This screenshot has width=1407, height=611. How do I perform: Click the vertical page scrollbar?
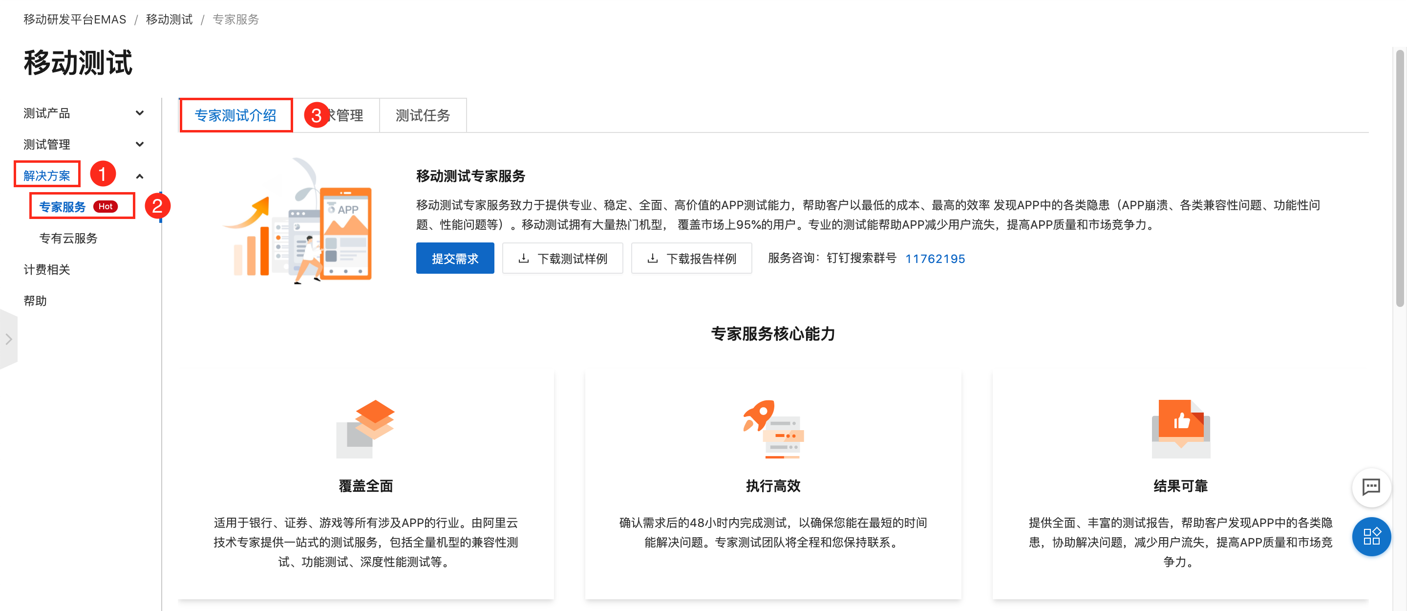pos(1399,177)
